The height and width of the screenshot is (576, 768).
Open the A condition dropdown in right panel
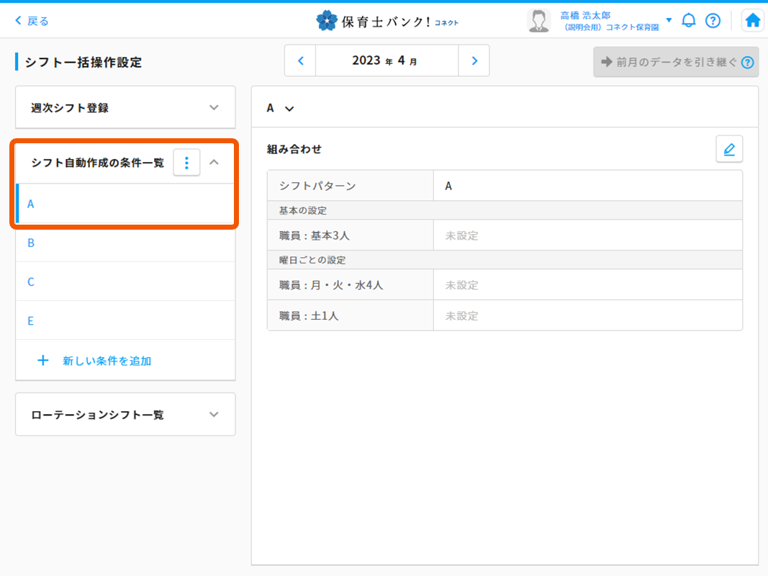point(281,108)
